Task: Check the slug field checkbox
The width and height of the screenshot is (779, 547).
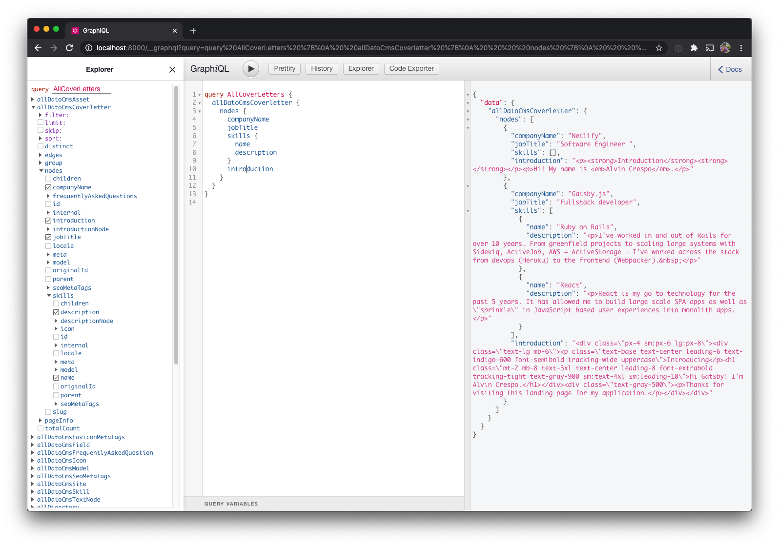Action: tap(48, 412)
